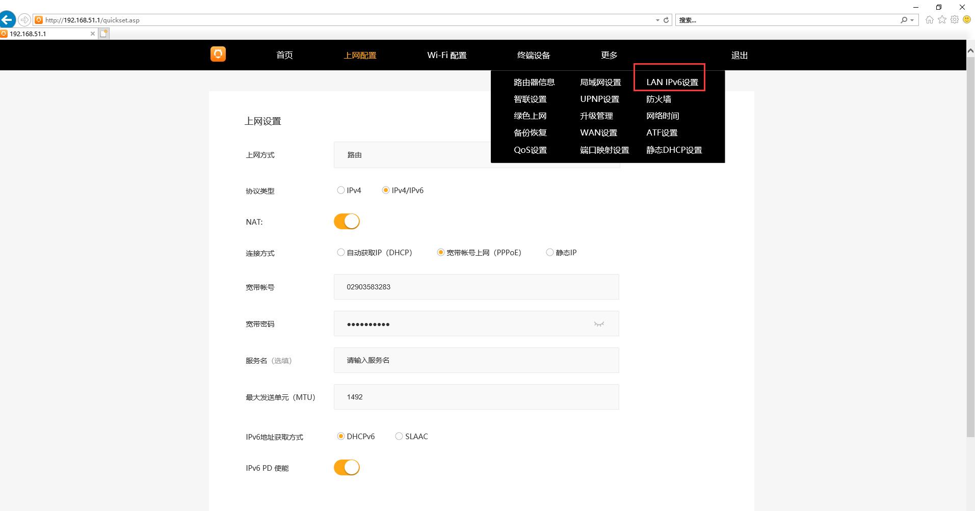Toggle the IPv6 PD 使能 switch
This screenshot has width=975, height=511.
(347, 467)
